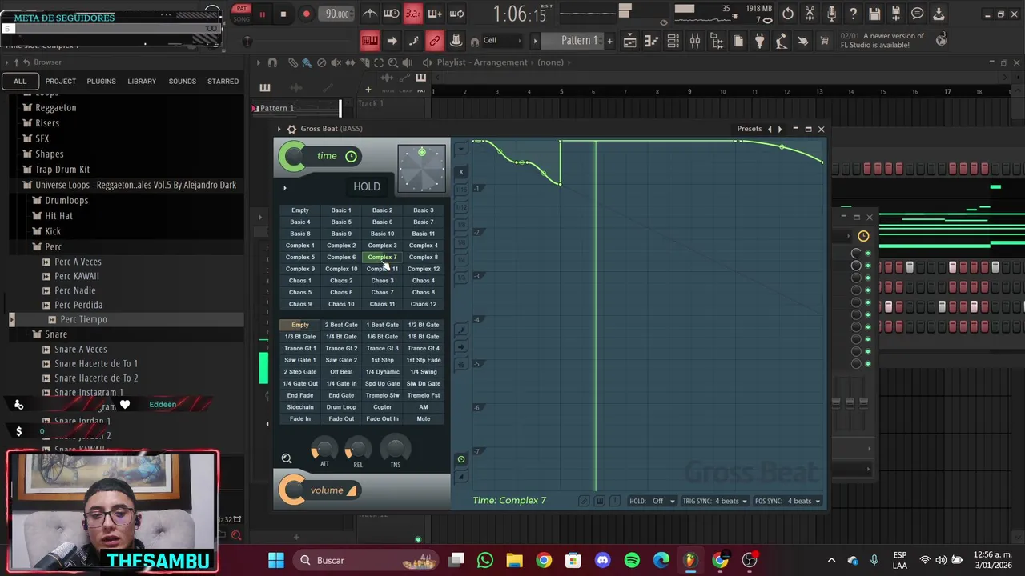1025x576 pixels.
Task: Select the Sidechain volume slot
Action: tap(300, 407)
